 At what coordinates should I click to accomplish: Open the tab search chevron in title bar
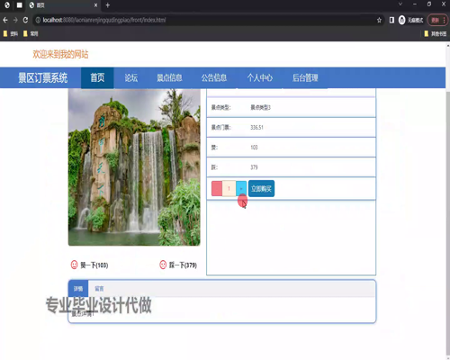click(400, 4)
